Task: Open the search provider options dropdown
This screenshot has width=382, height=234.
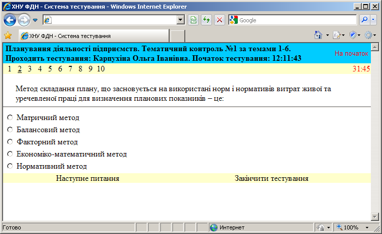Action: point(373,20)
